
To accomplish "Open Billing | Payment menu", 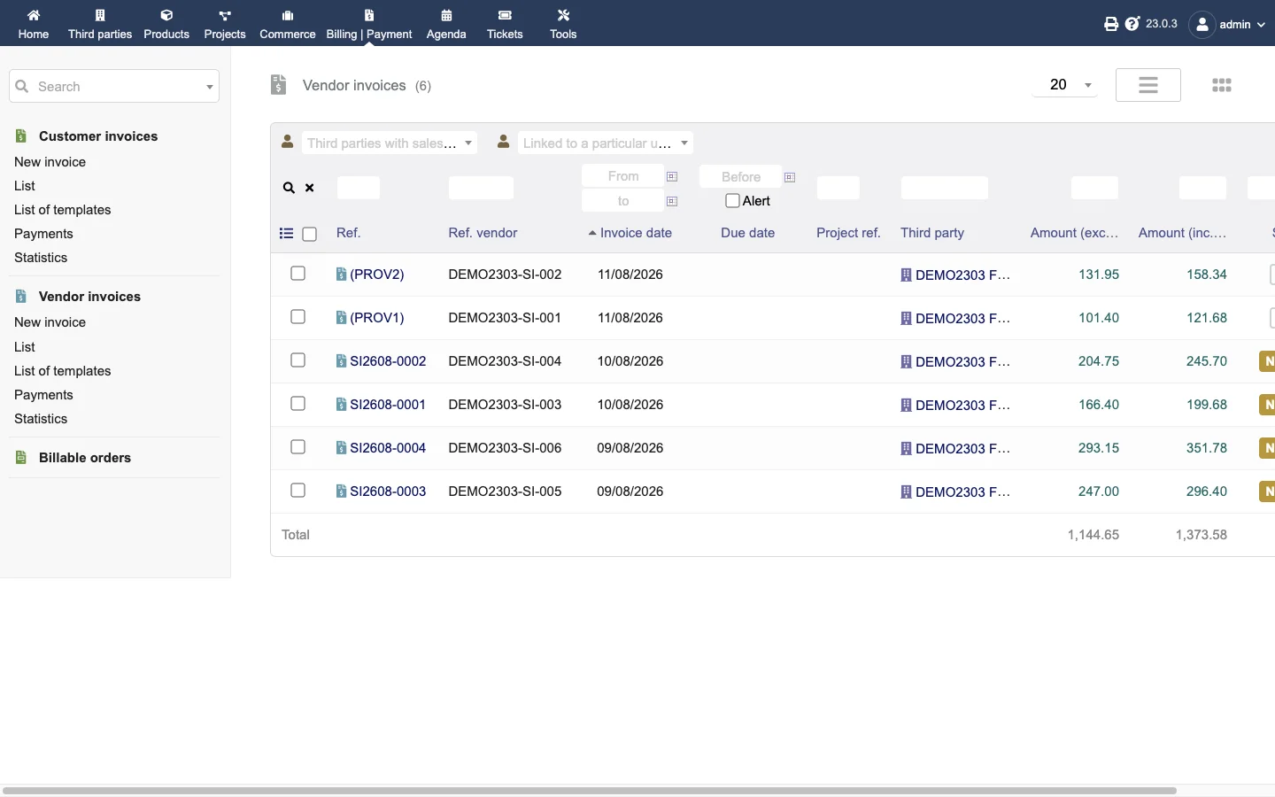I will (369, 24).
